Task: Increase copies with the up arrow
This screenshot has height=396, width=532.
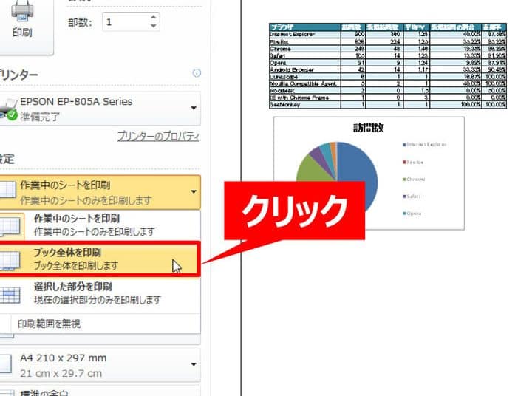Action: 153,17
